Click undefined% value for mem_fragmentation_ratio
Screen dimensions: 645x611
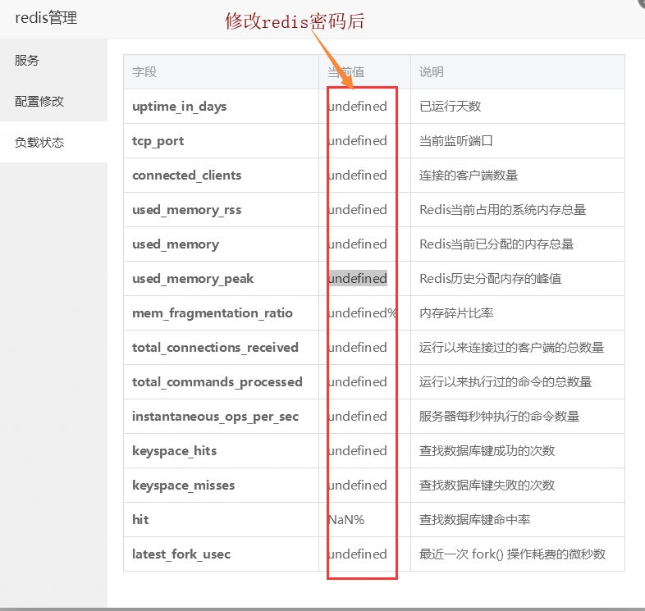click(363, 313)
